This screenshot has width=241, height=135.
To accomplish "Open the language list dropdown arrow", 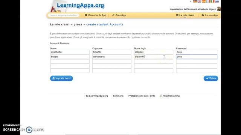I will [x=191, y=1].
